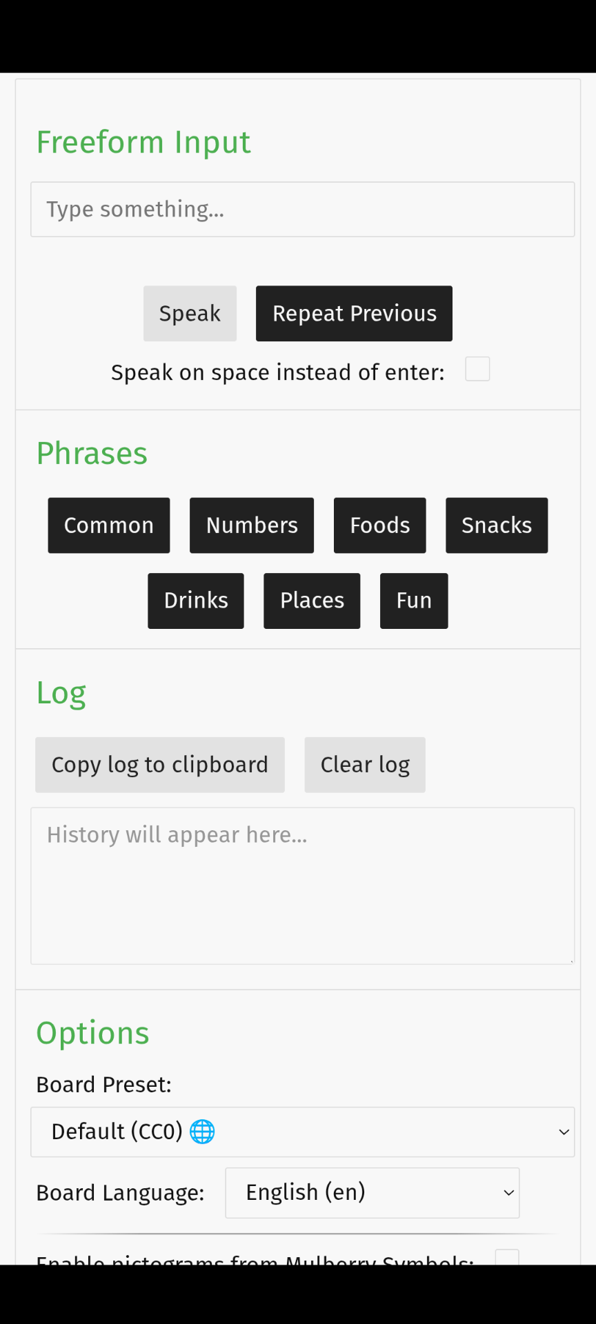Click the log textarea resize handle

pos(570,960)
